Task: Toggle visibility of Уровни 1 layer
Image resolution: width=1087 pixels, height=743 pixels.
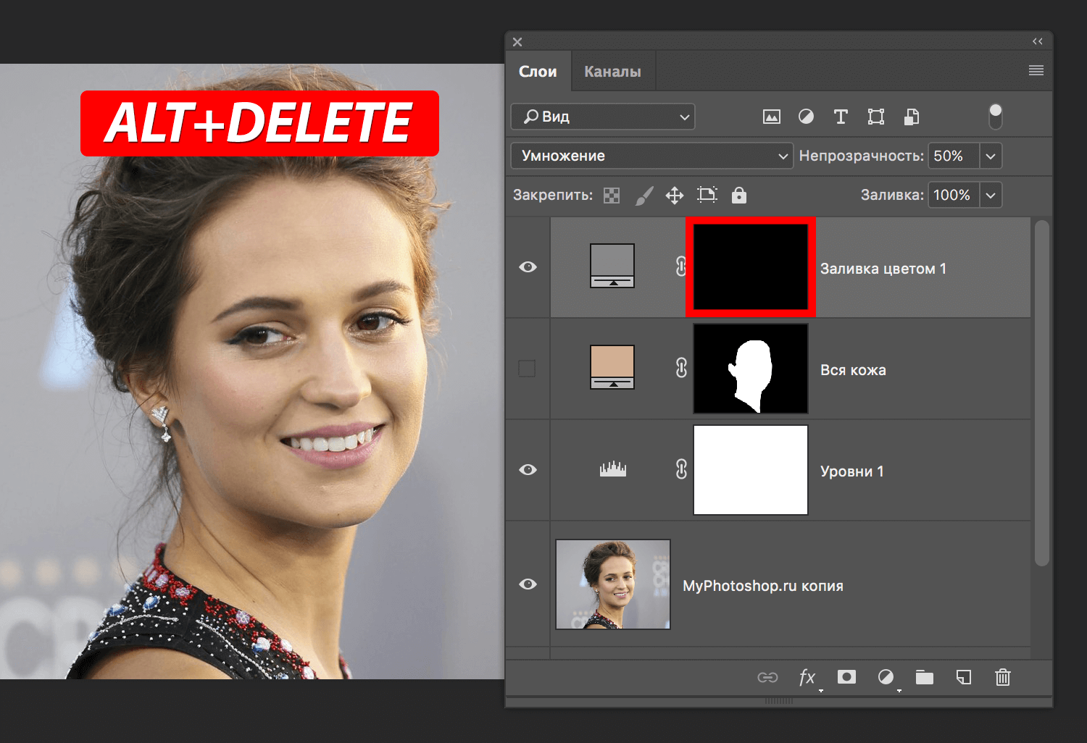Action: click(x=528, y=469)
